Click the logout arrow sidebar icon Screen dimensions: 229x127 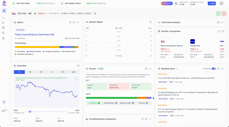pyautogui.click(x=3, y=33)
